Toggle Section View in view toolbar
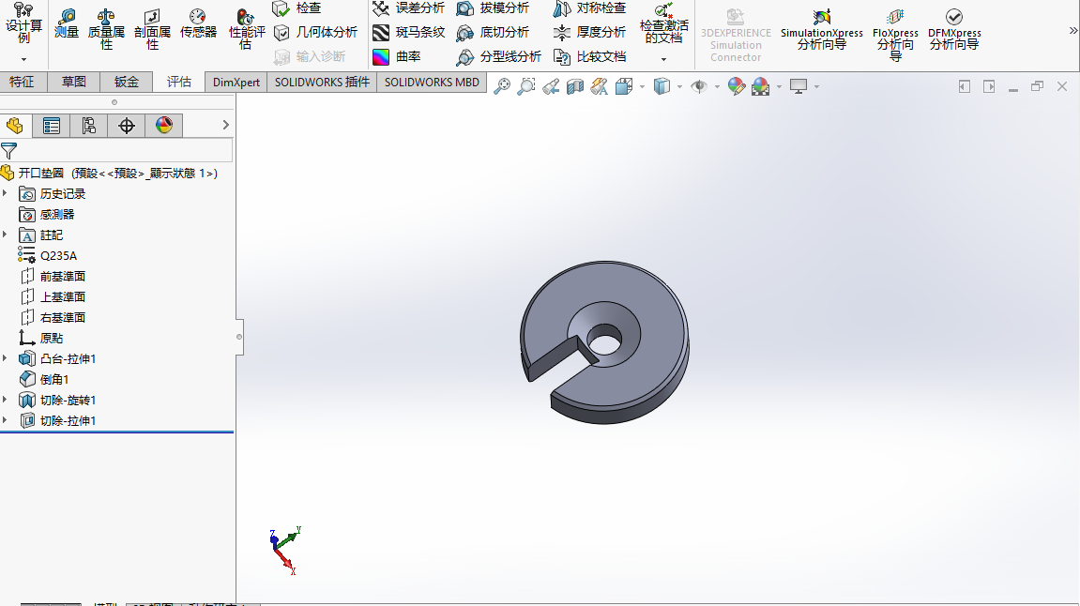The width and height of the screenshot is (1080, 606). coord(575,86)
